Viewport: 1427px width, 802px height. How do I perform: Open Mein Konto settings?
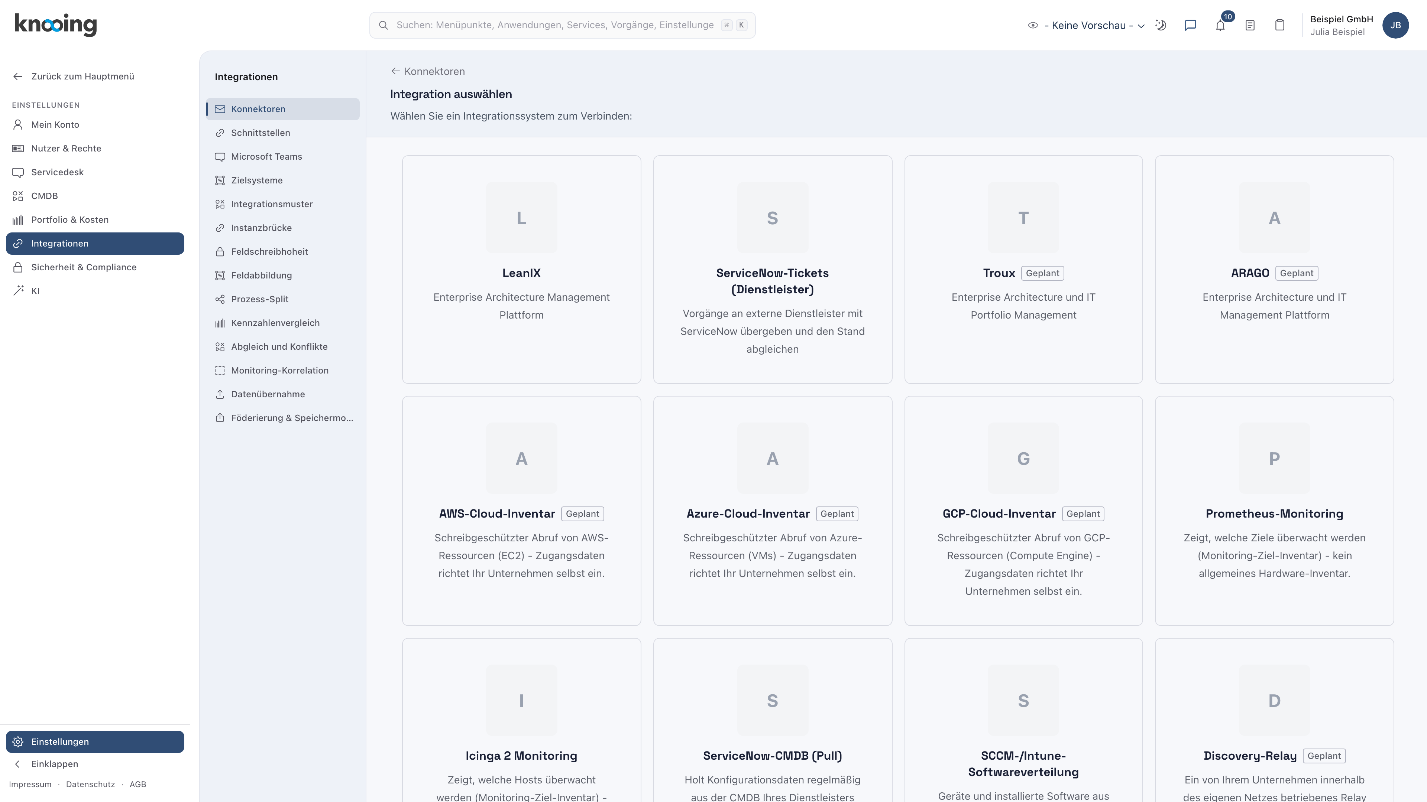[95, 124]
